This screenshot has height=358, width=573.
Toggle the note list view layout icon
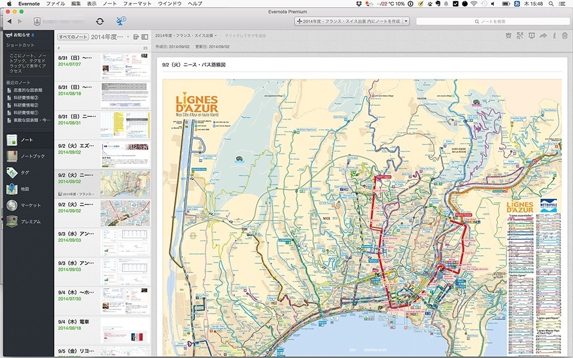coord(145,37)
